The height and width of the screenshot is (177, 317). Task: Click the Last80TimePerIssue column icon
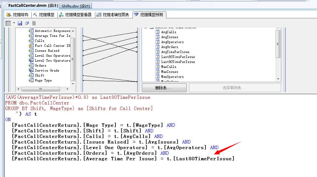[x=157, y=57]
